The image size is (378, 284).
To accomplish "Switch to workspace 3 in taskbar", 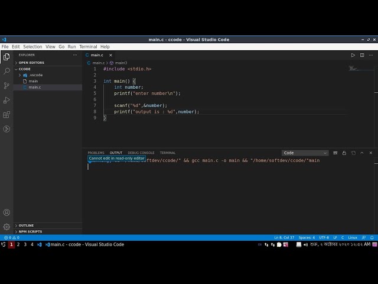I will (x=25, y=244).
